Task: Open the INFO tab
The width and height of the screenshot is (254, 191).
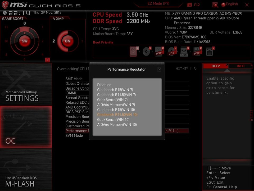Action: coord(241,66)
